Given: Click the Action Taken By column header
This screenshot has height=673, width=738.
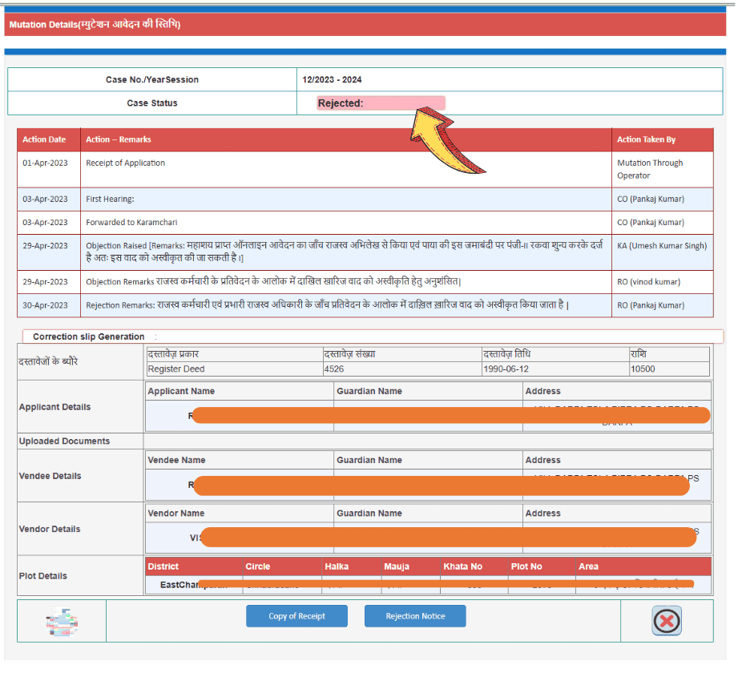Looking at the screenshot, I should [x=646, y=139].
